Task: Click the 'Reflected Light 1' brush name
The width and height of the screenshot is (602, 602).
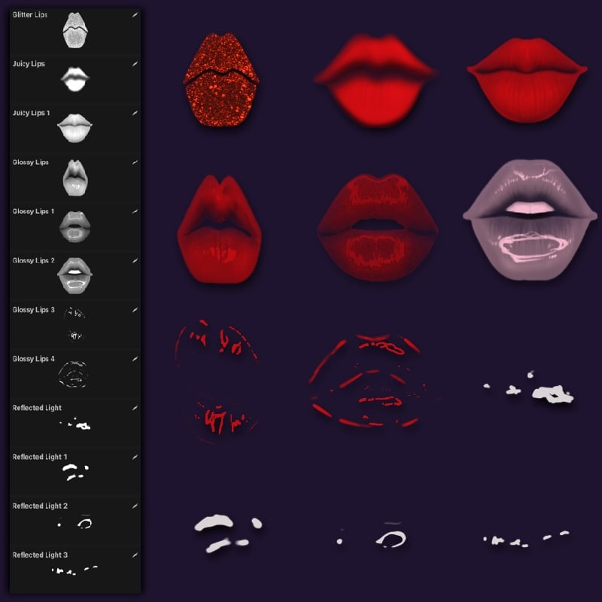Action: 40,457
